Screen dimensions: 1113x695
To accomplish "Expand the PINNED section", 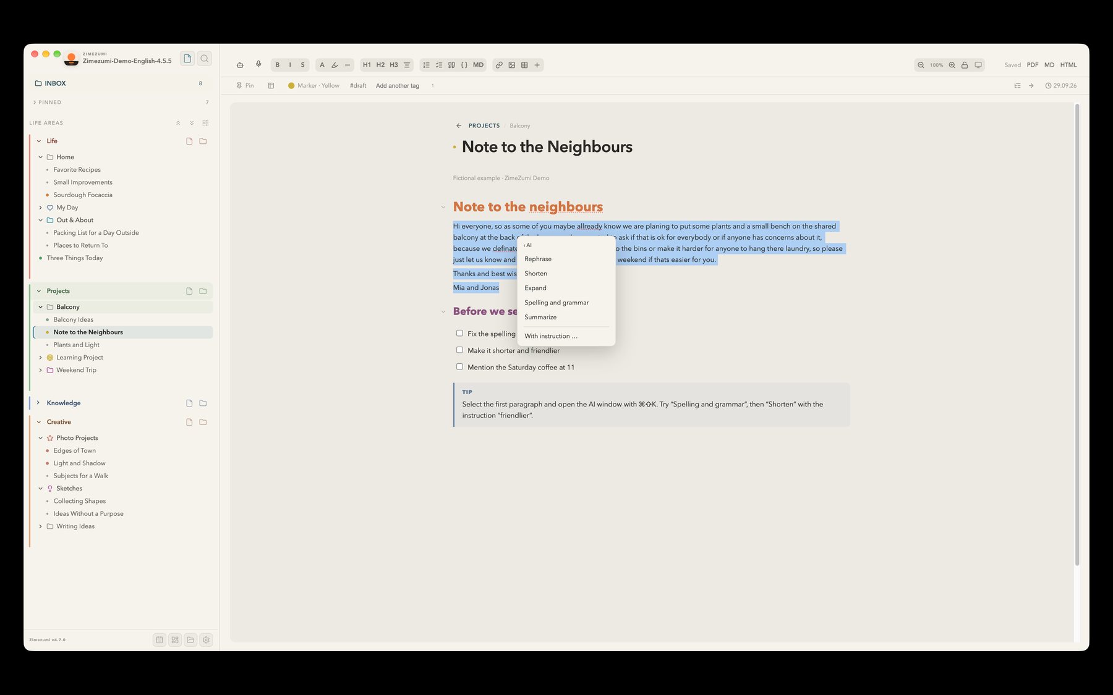I will [x=35, y=103].
